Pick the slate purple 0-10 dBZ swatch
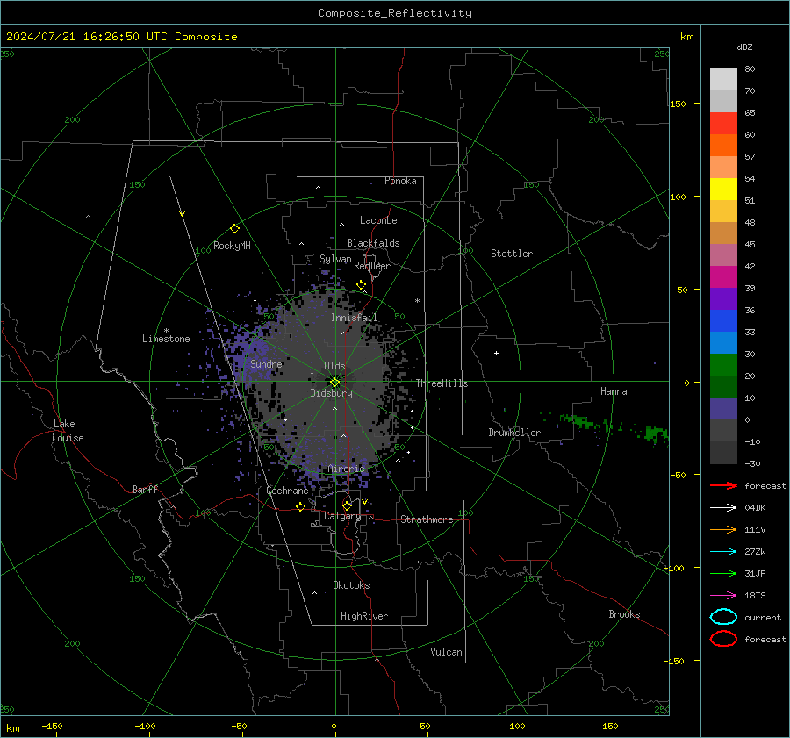Viewport: 790px width, 738px height. point(723,408)
